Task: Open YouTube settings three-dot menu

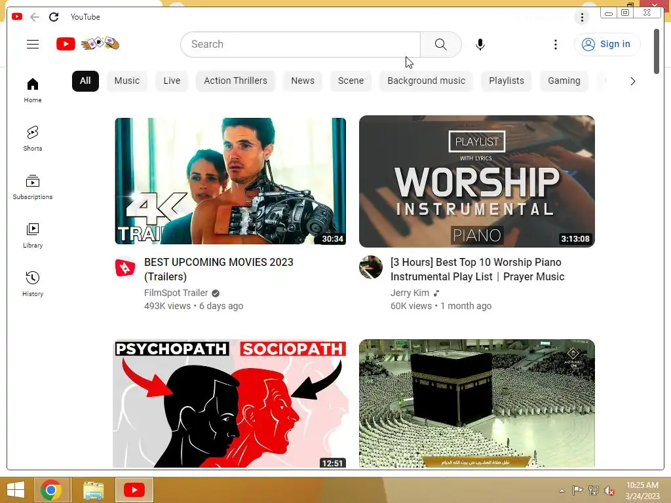Action: pos(556,44)
